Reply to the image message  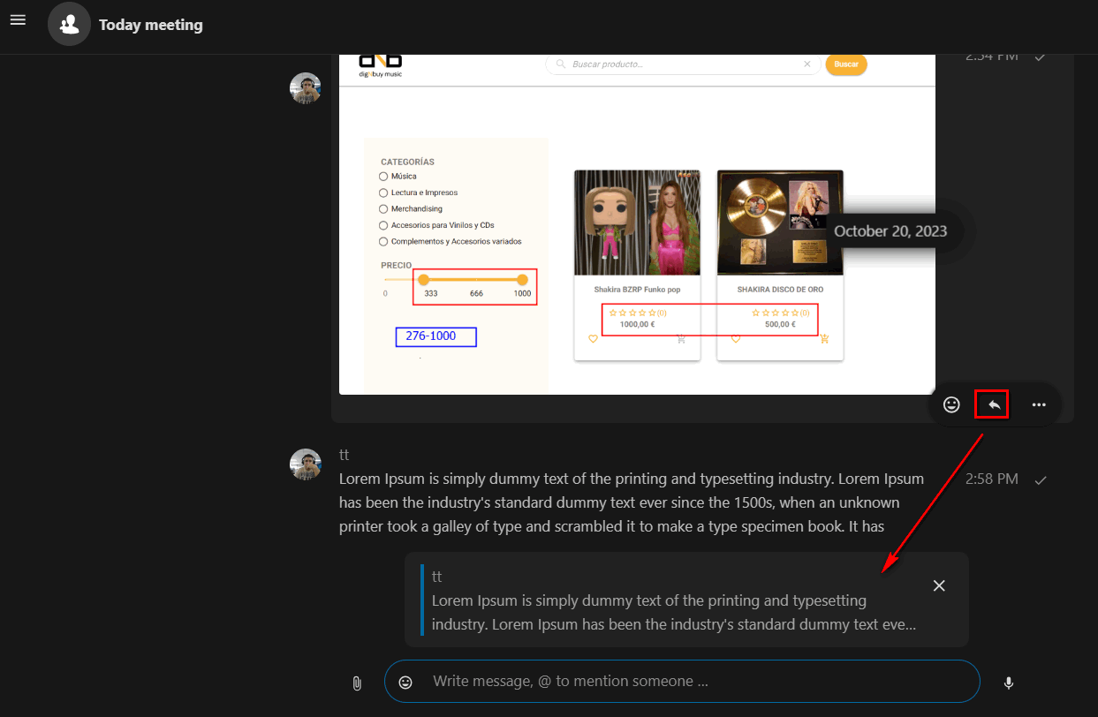994,404
